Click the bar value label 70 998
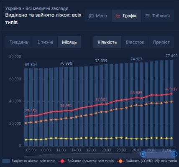179x167 pixels. click(x=66, y=63)
